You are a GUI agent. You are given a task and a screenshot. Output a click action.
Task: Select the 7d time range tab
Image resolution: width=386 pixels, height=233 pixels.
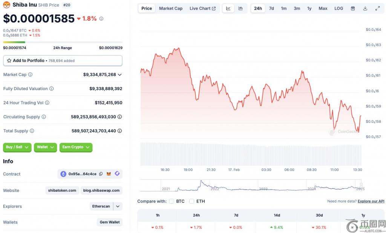pos(271,8)
